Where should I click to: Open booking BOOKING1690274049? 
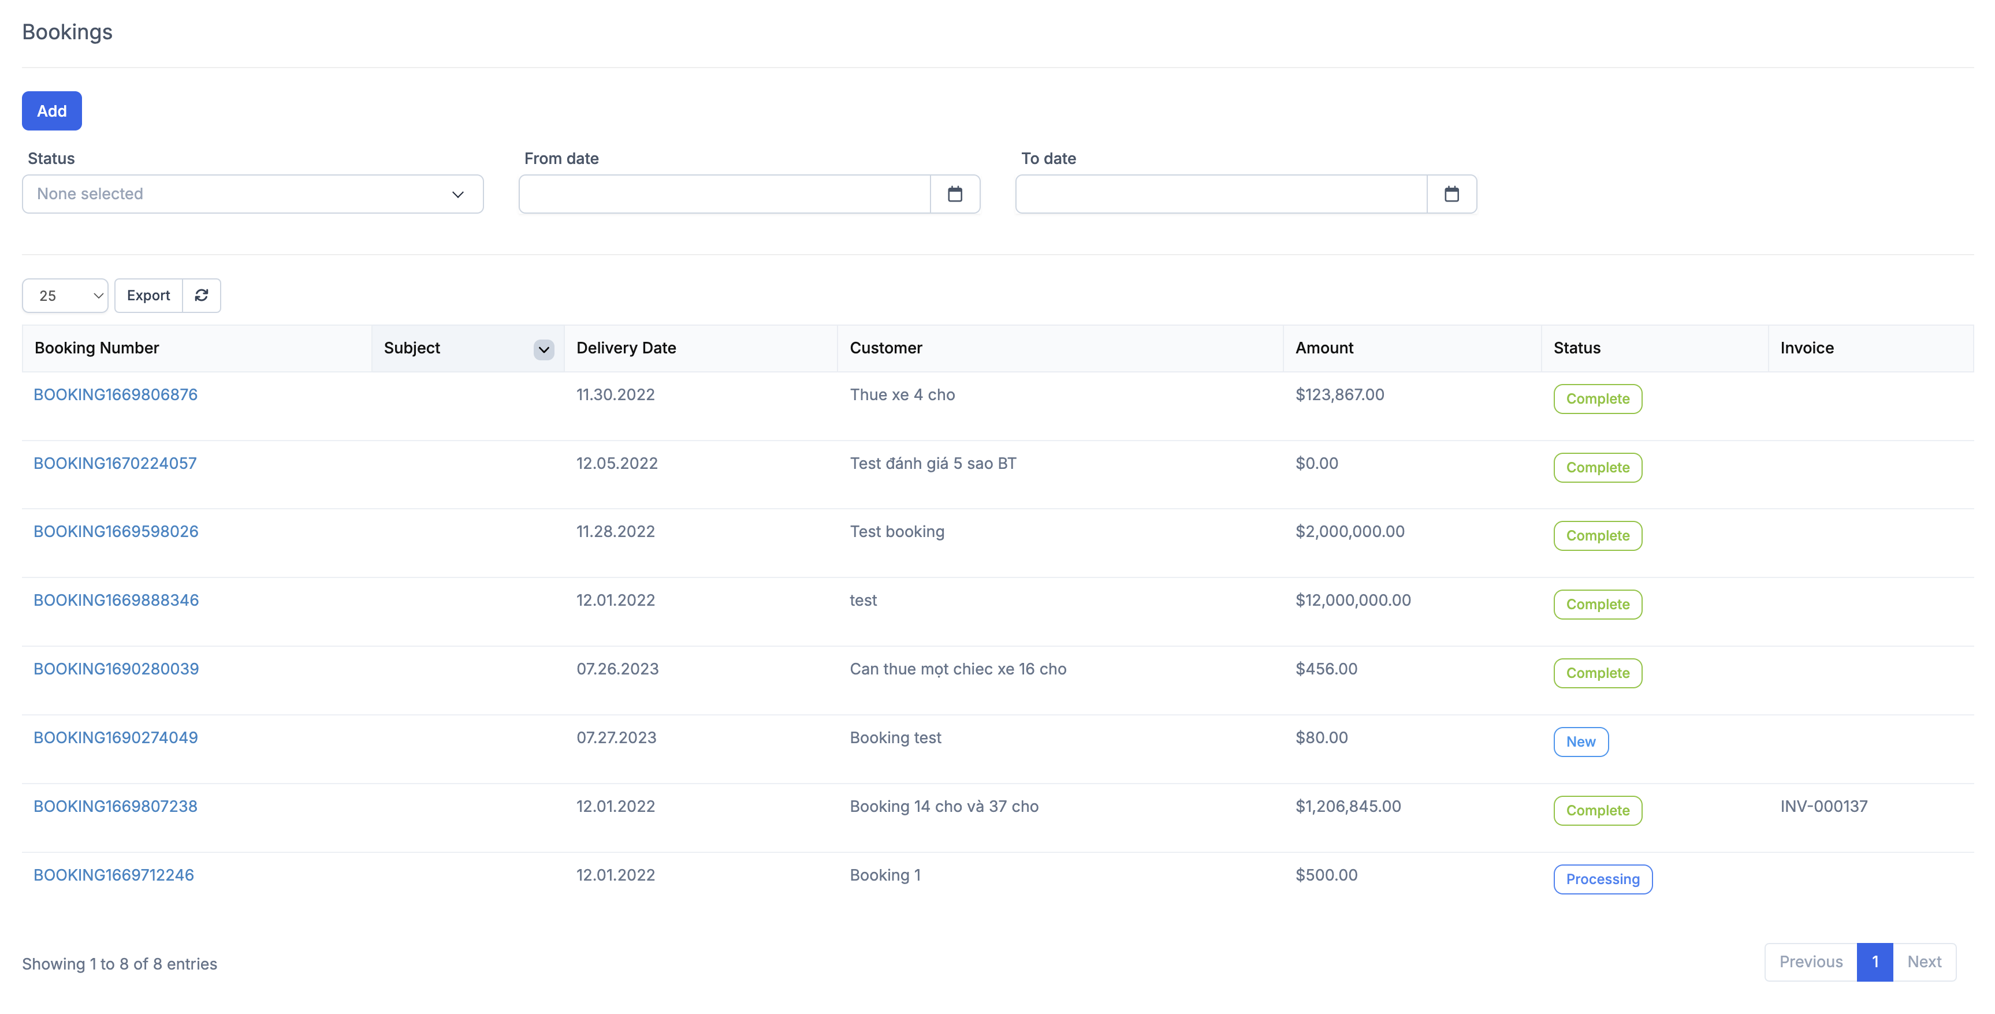tap(116, 737)
